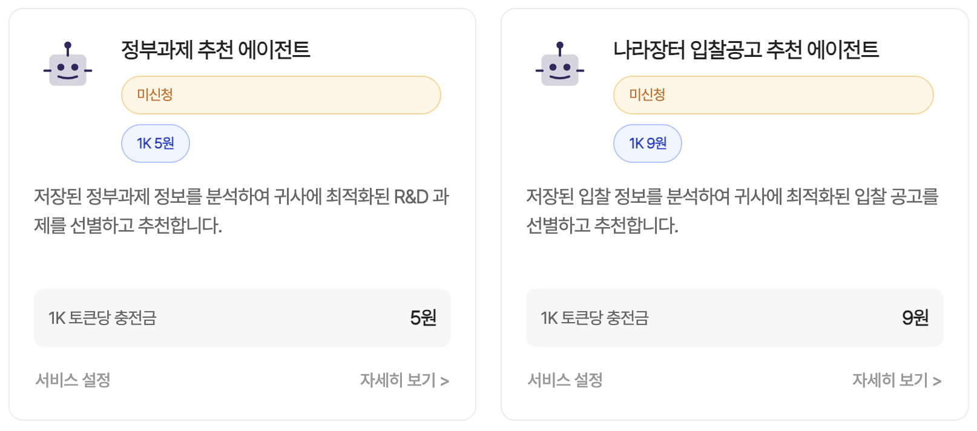Open the 나라장터 입찰공고 추천 에이전트 title
Image resolution: width=977 pixels, height=431 pixels.
point(746,50)
